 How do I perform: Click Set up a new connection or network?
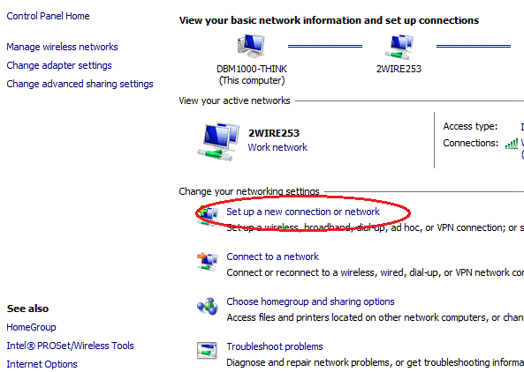[303, 212]
